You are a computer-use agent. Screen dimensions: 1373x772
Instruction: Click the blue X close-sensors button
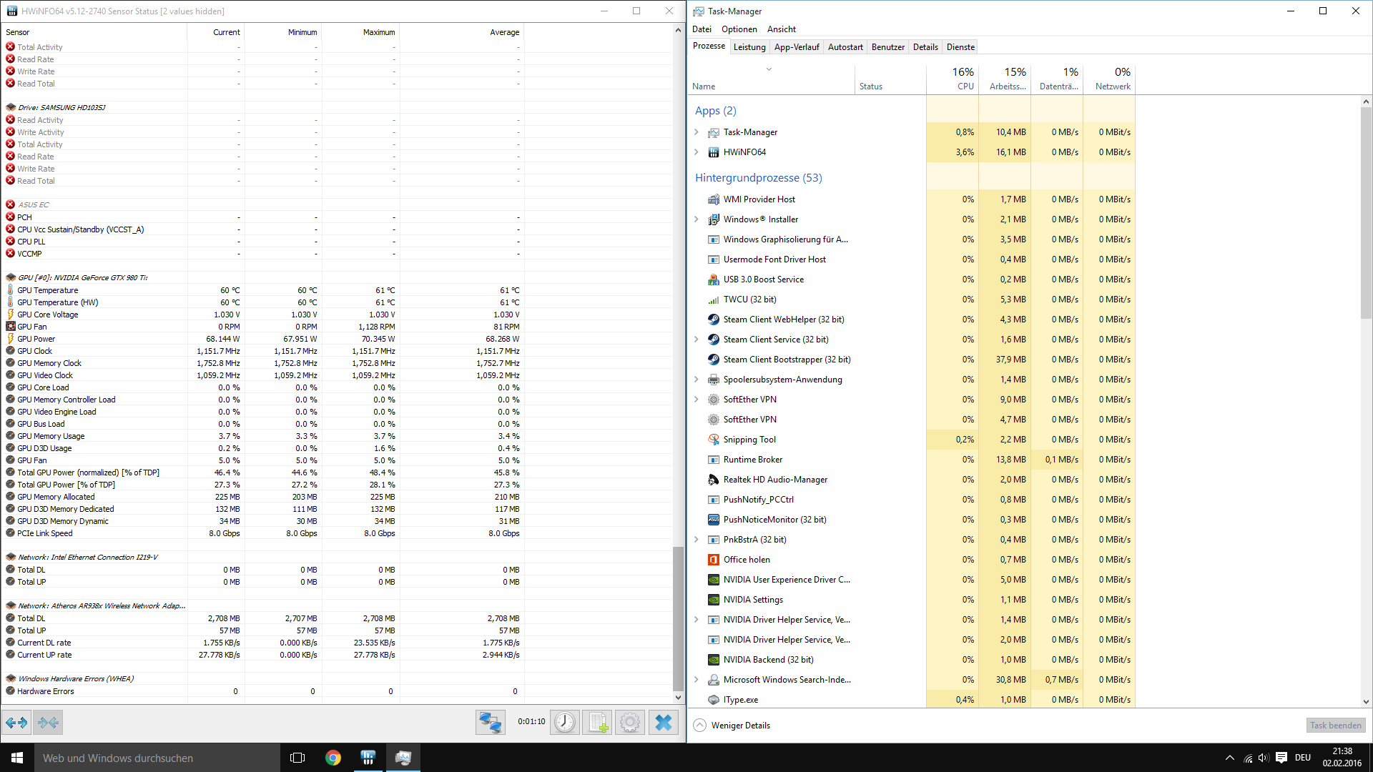[x=663, y=723]
